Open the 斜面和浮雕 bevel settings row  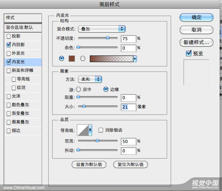point(23,70)
